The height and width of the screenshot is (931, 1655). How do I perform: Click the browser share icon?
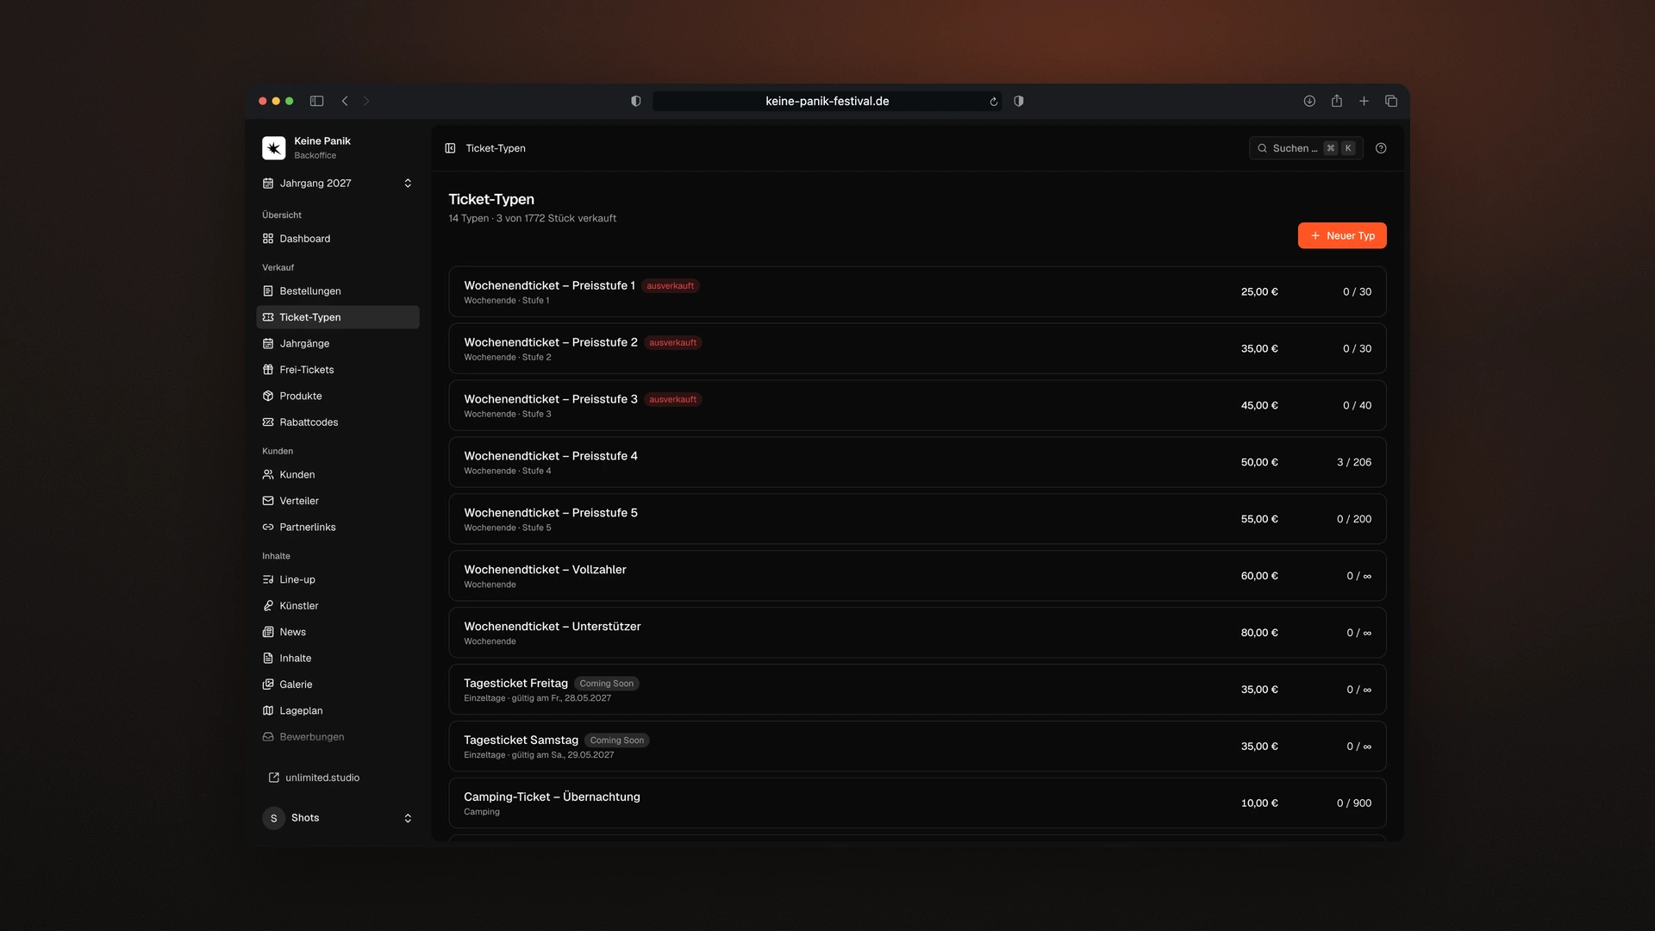pos(1336,101)
